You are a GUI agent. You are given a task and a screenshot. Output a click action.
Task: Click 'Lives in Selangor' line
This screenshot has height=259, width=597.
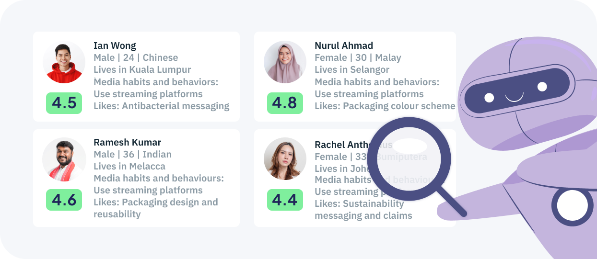point(352,70)
